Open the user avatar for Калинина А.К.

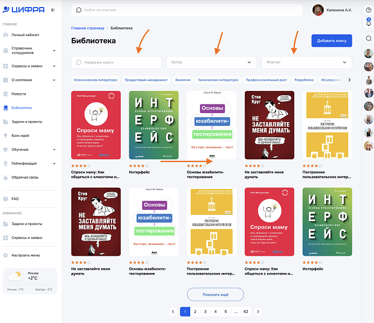click(318, 10)
